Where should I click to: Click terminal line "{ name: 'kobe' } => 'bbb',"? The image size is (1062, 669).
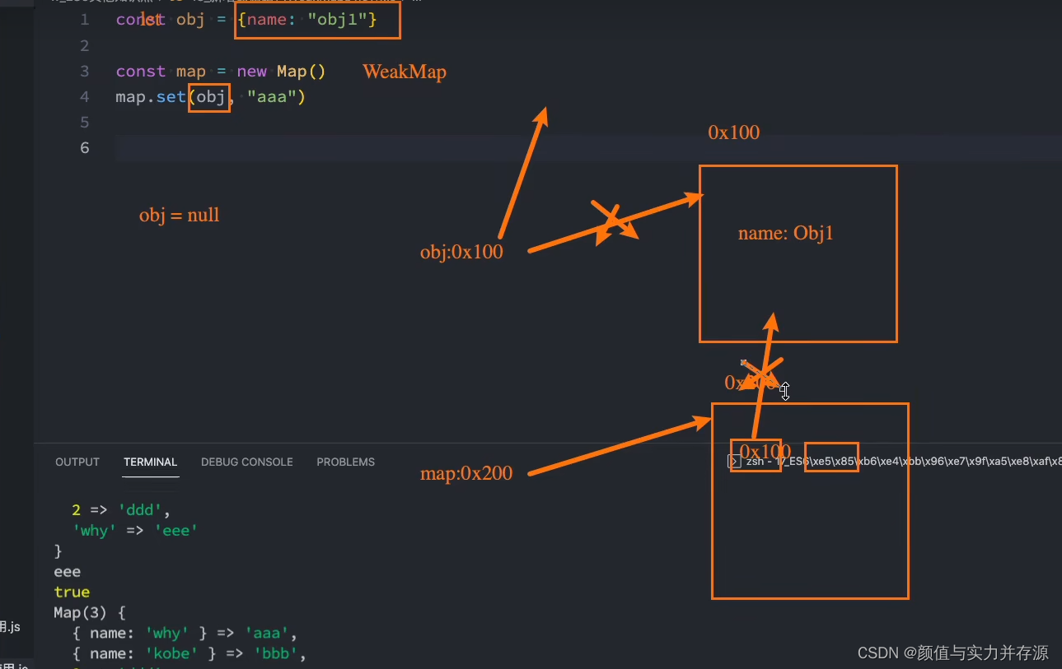tap(189, 653)
